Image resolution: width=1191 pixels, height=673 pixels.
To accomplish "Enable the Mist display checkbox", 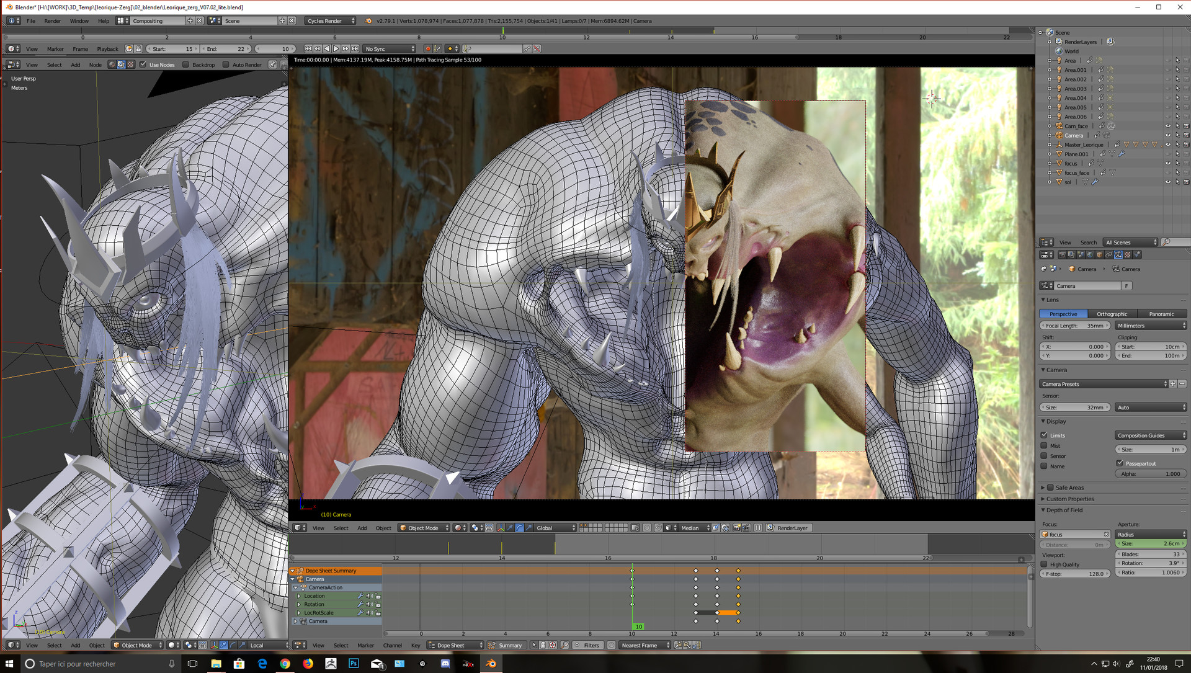I will point(1044,445).
